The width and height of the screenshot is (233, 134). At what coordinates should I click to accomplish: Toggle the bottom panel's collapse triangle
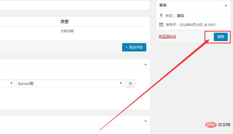click(146, 120)
